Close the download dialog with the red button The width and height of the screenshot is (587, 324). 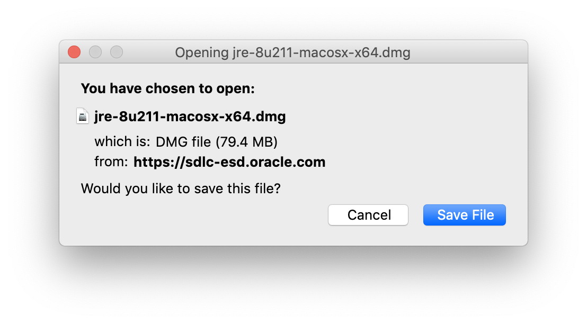coord(74,52)
